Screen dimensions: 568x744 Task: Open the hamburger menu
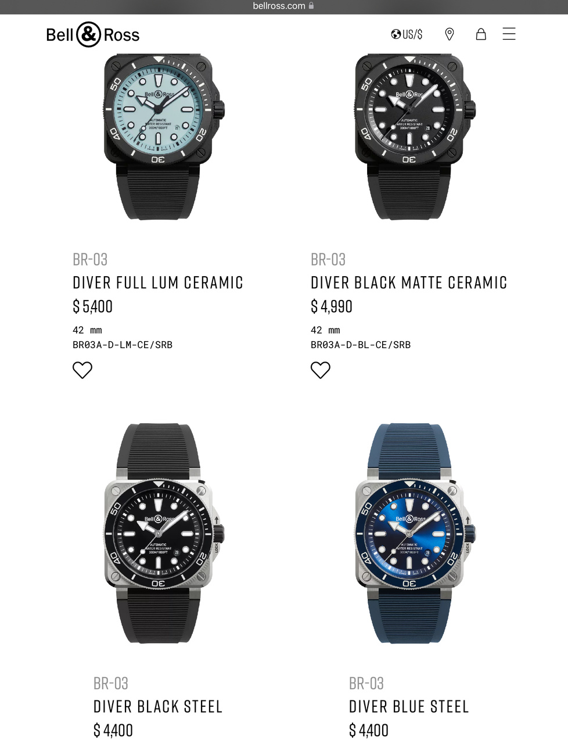(x=509, y=34)
